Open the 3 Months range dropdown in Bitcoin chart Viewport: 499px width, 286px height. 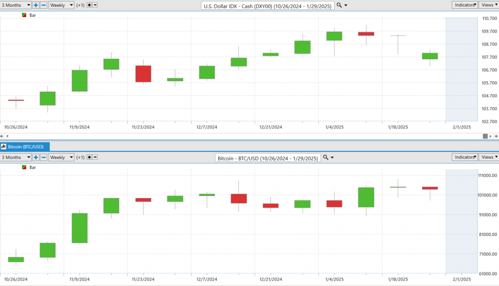[x=16, y=158]
